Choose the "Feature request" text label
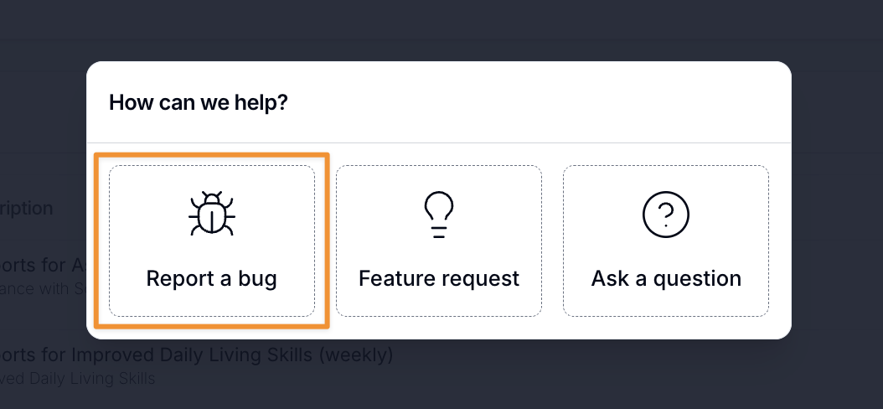This screenshot has height=409, width=883. point(439,278)
